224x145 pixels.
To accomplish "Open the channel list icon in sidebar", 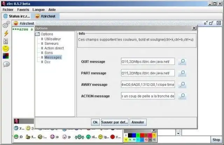I will click(x=6, y=41).
